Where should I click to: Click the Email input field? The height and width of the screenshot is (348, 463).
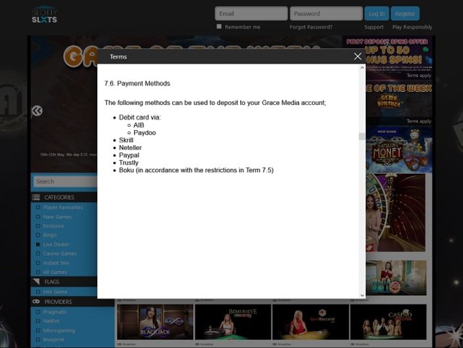click(252, 14)
